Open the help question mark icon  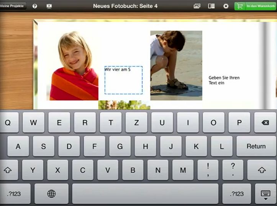point(35,6)
